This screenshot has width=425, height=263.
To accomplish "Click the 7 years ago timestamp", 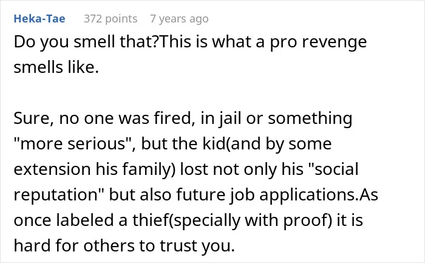I will click(179, 19).
